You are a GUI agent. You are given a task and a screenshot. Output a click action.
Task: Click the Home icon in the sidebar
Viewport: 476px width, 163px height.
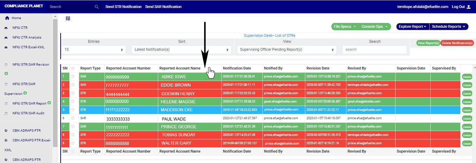(x=7, y=18)
